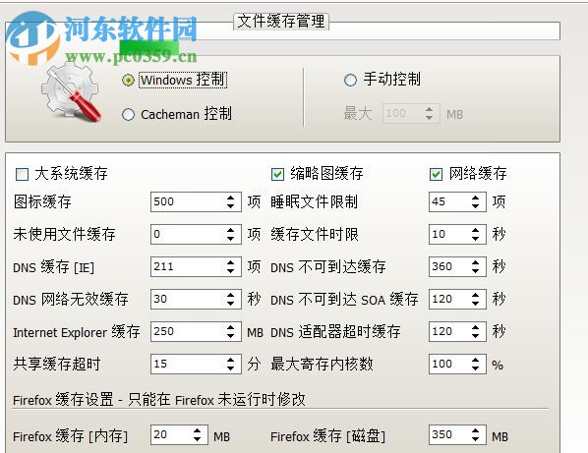Select the Cacheman 控制 radio button
Viewport: 588px width, 453px height.
point(128,114)
